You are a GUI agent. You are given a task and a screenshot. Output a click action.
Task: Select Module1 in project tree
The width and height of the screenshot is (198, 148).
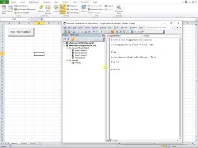78,63
